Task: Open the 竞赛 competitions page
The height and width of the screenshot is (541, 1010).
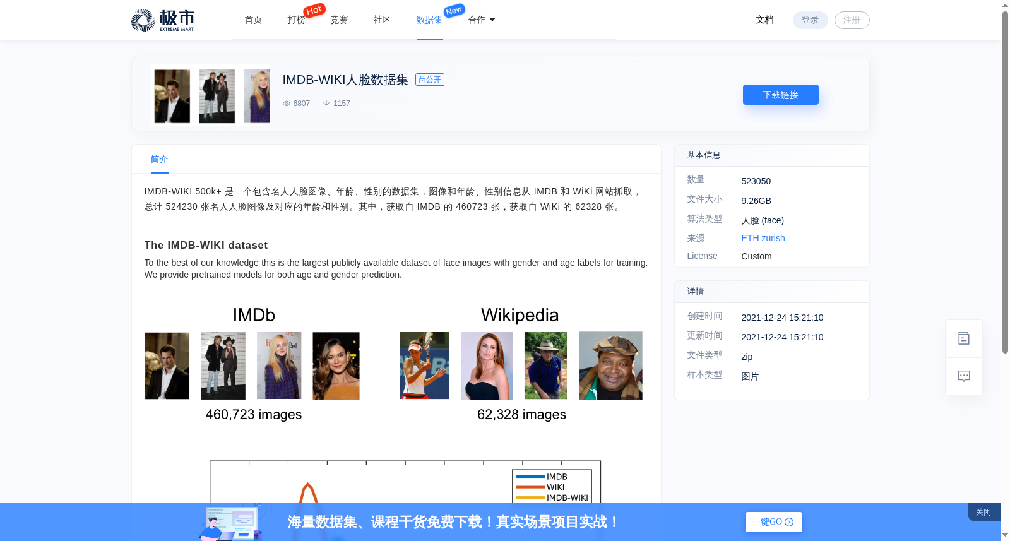Action: pyautogui.click(x=339, y=20)
